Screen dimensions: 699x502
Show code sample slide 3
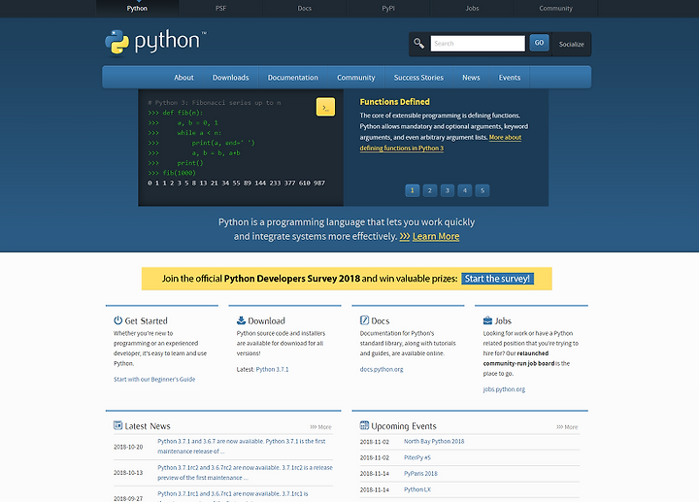pyautogui.click(x=448, y=190)
